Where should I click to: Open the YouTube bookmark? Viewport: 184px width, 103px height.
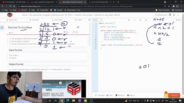click(22, 10)
